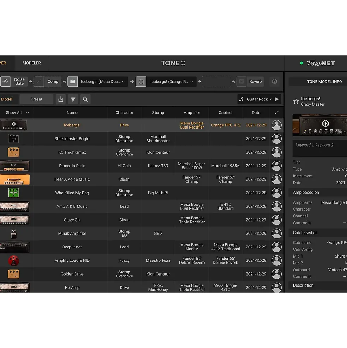Viewport: 347px width, 348px height.
Task: Click the Icebergs! amp image in Tone Model Info
Action: (x=320, y=125)
